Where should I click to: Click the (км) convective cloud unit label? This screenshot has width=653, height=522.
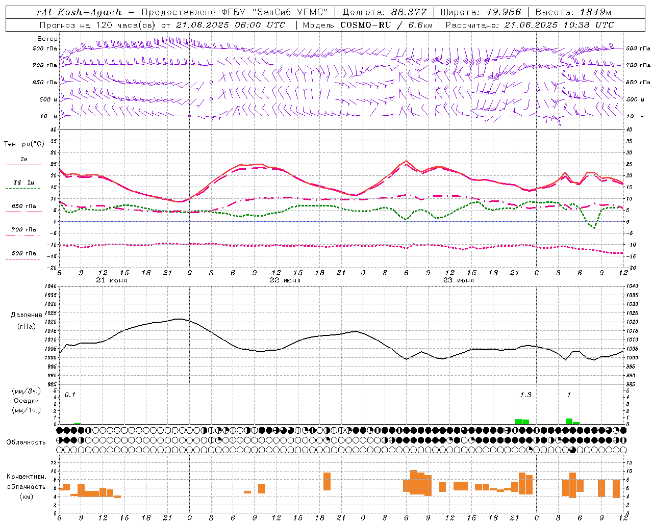[27, 497]
